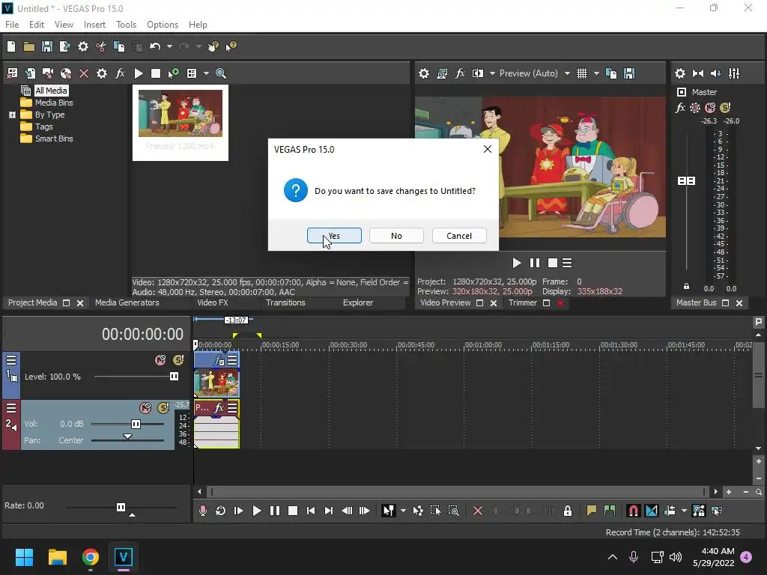Image resolution: width=767 pixels, height=575 pixels.
Task: Start media preview in Project Media toolbar
Action: (139, 73)
